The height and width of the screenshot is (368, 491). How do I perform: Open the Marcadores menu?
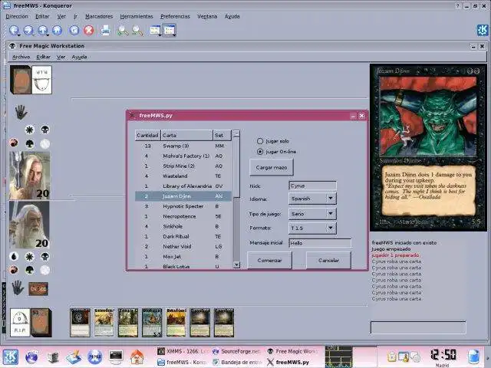[99, 16]
